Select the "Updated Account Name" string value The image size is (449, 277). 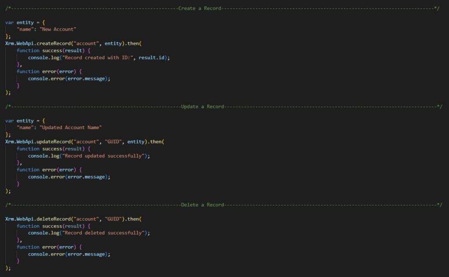(71, 128)
